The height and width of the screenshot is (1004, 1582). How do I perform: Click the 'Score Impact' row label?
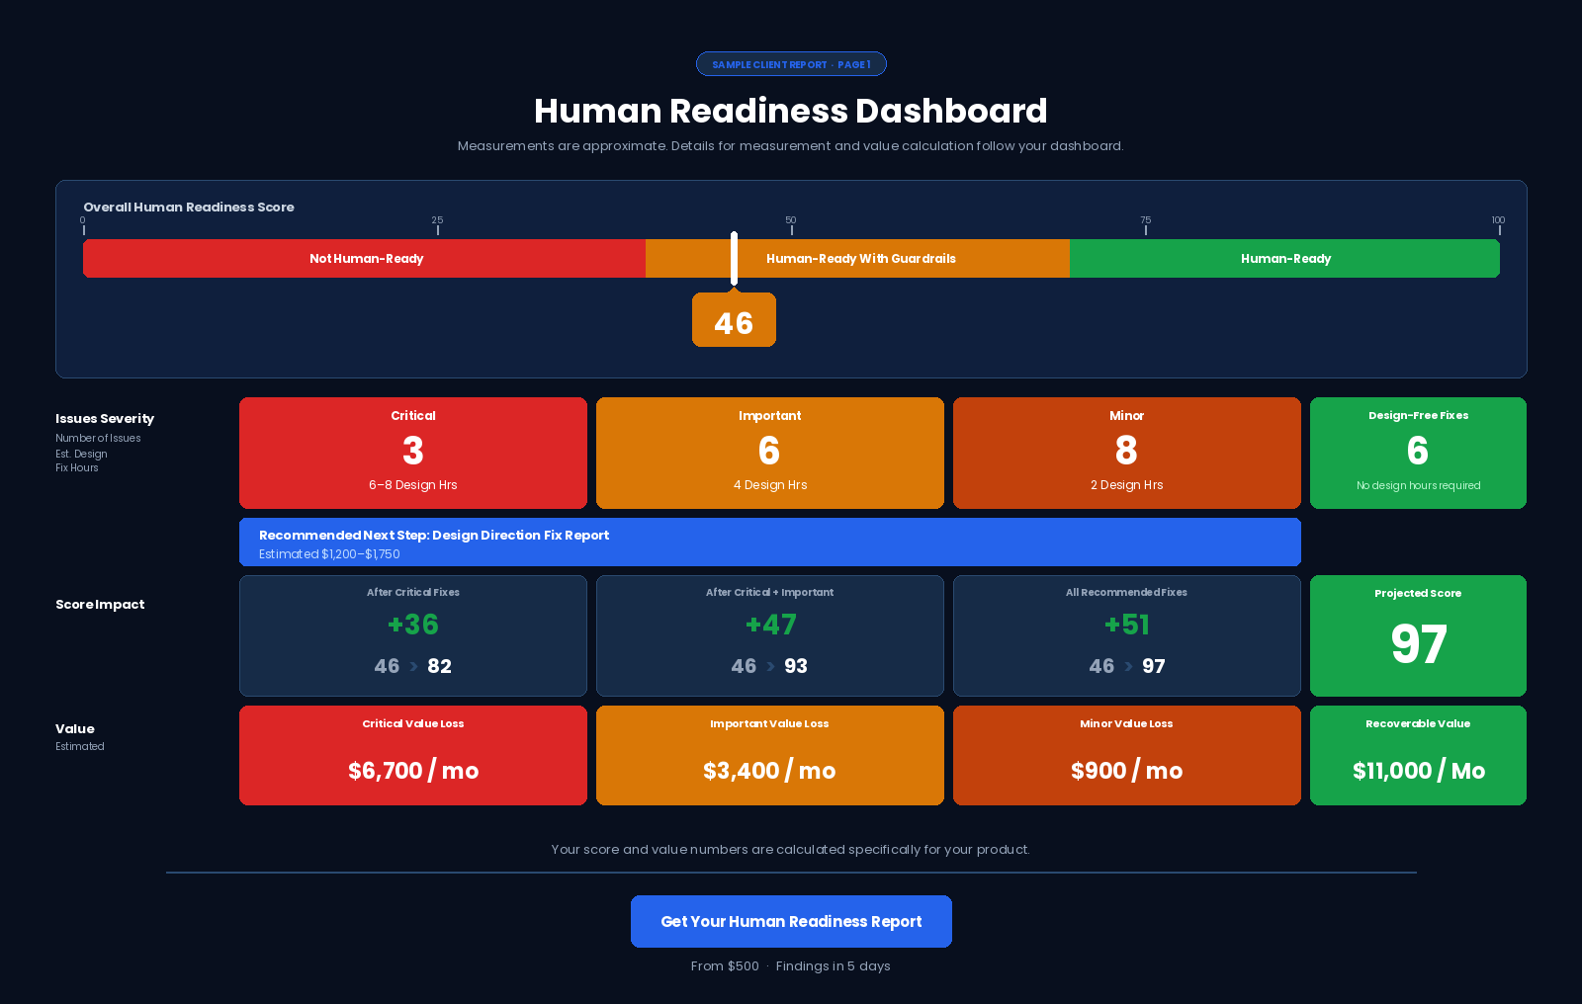point(100,604)
